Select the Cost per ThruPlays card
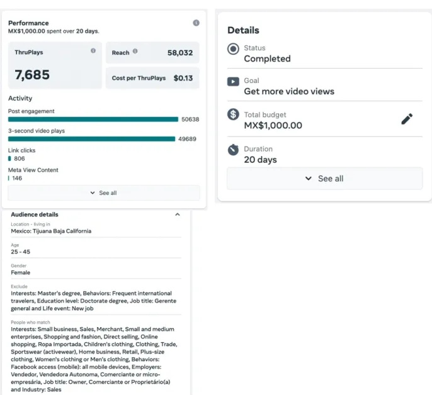The height and width of the screenshot is (395, 432). click(152, 78)
